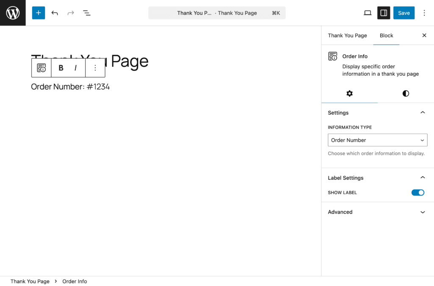Viewport: 434px width, 286px height.
Task: Switch to desktop preview view icon
Action: click(x=367, y=13)
